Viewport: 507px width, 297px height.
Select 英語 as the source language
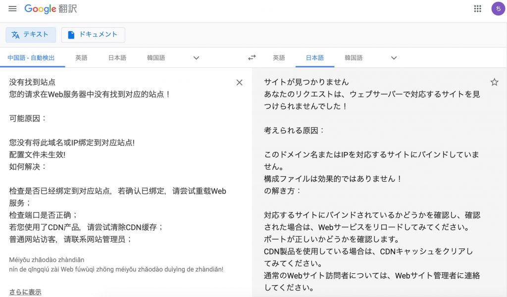[x=81, y=57]
